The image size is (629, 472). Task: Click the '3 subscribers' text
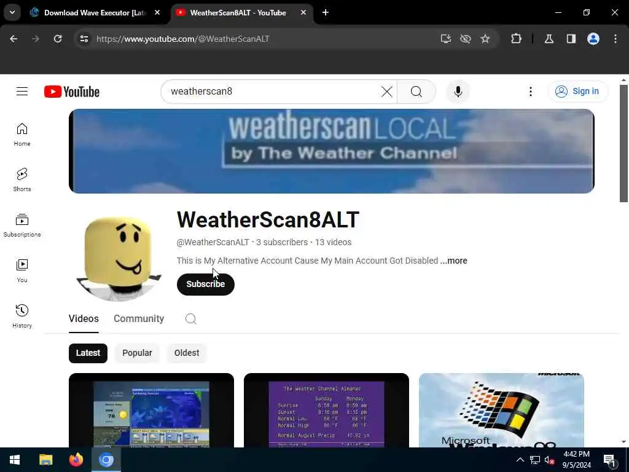click(282, 242)
